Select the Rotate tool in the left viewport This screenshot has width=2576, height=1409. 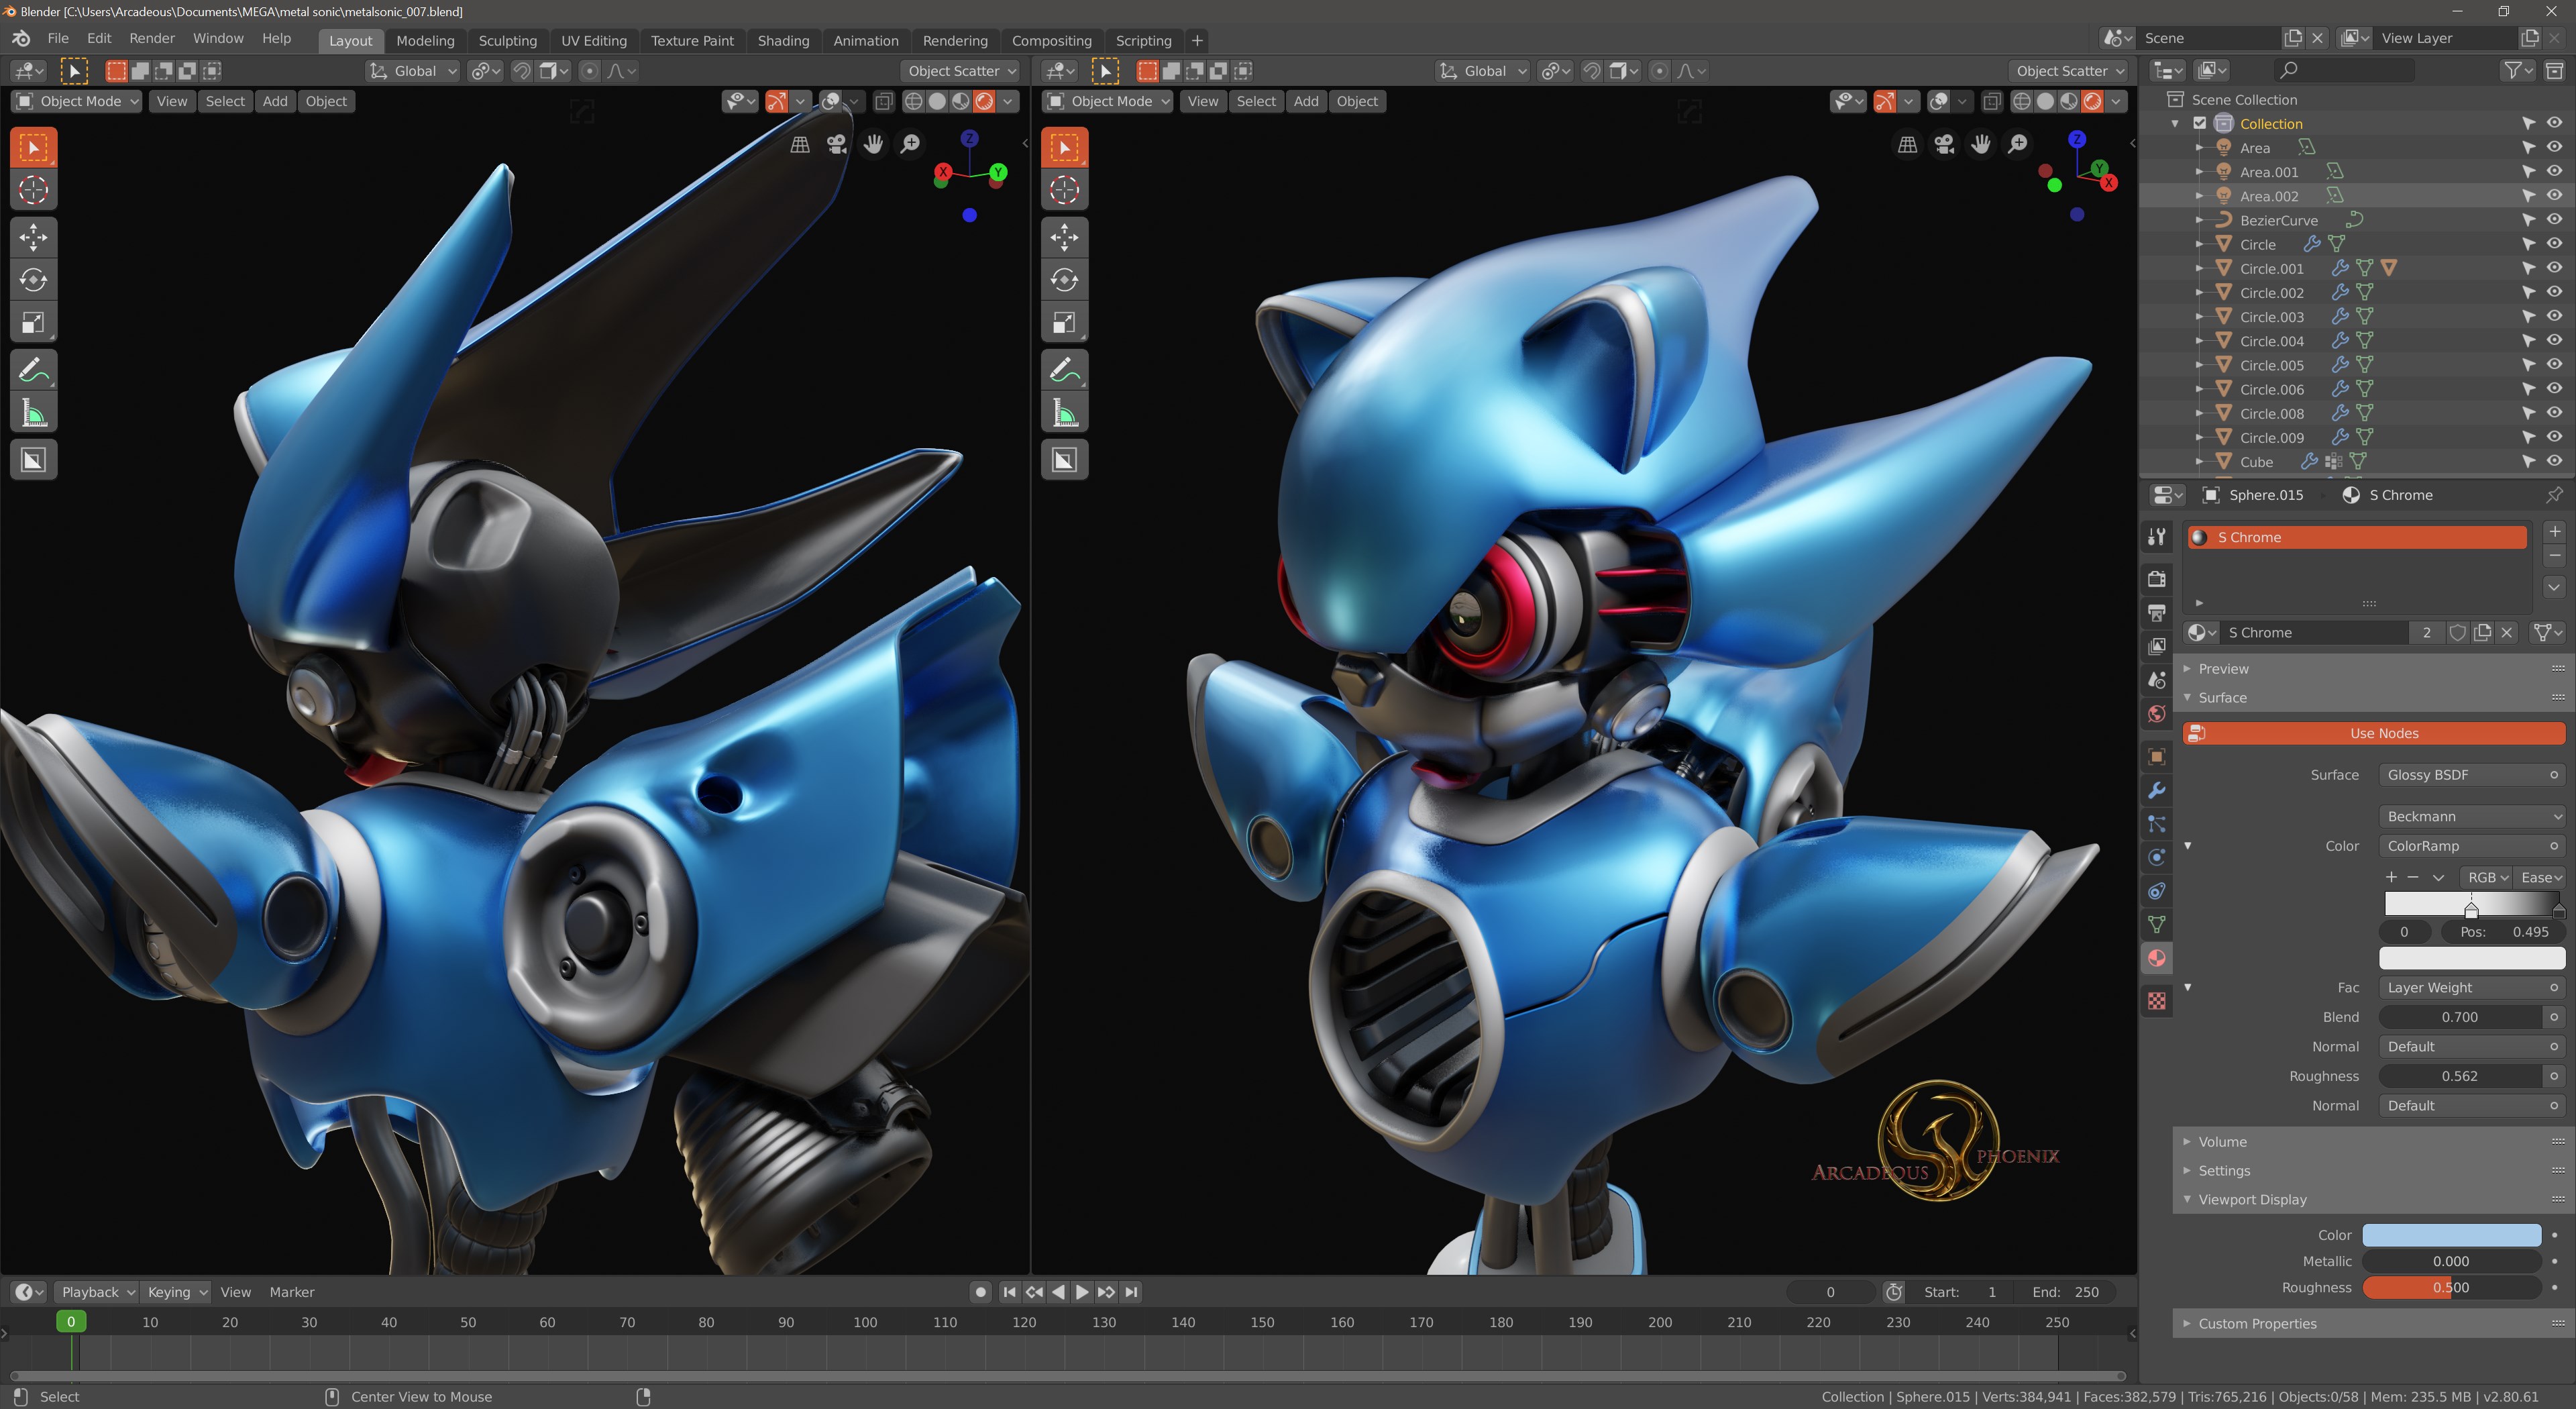(x=34, y=280)
